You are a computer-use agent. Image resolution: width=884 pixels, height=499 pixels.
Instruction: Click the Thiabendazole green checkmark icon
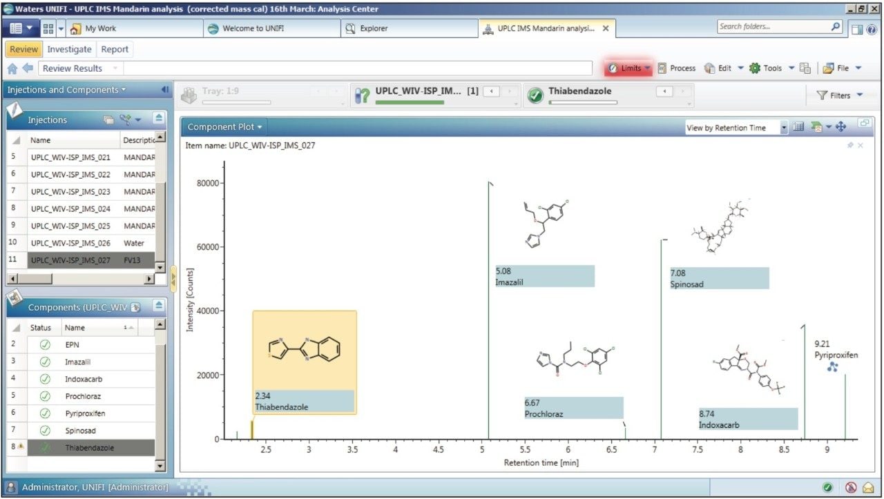(x=535, y=96)
